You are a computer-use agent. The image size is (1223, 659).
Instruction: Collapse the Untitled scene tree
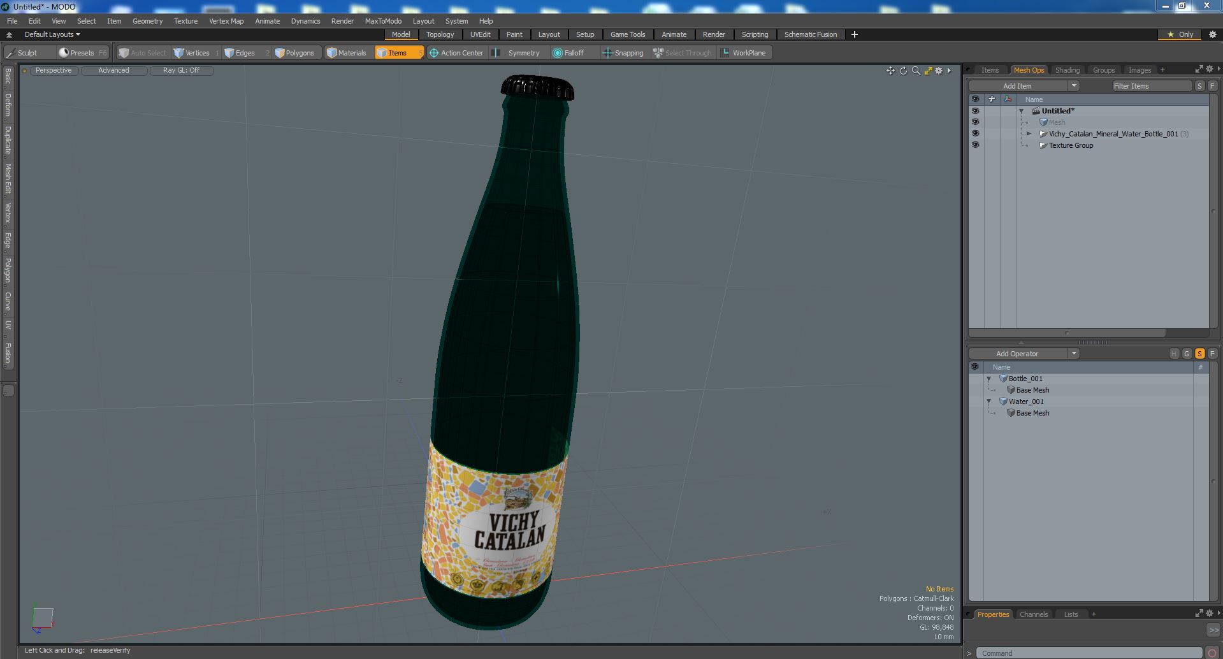[1022, 111]
